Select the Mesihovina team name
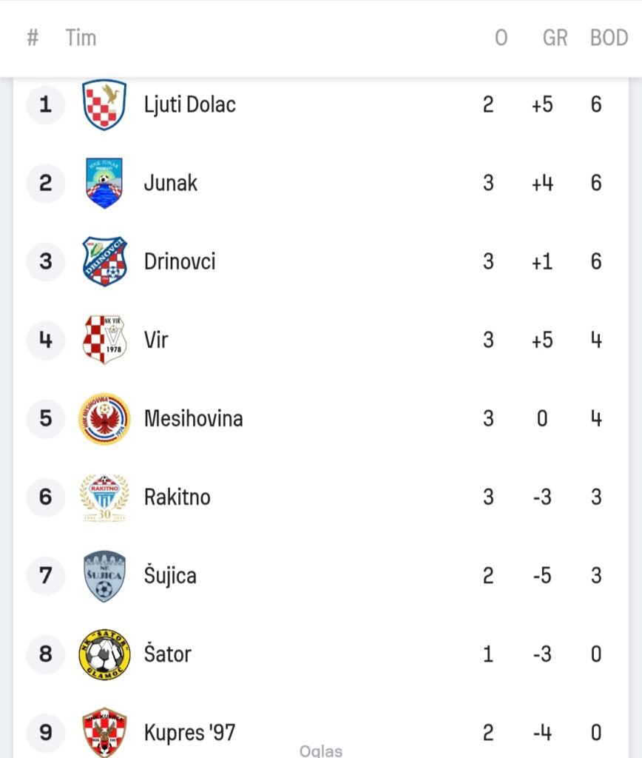This screenshot has height=758, width=642. pos(193,418)
